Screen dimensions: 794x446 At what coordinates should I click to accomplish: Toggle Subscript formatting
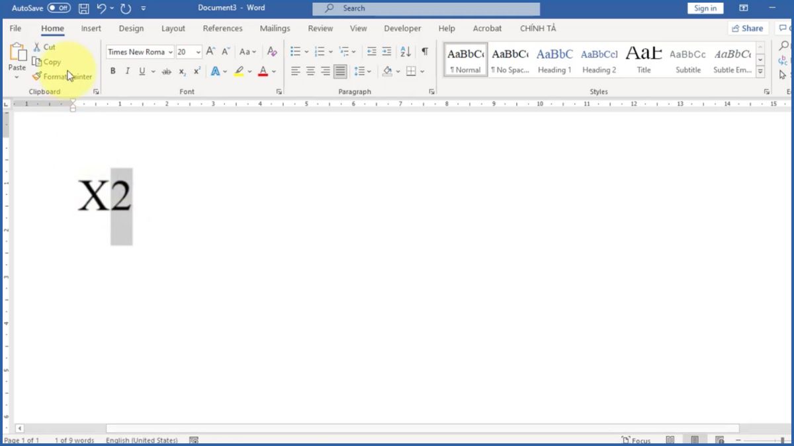click(182, 71)
